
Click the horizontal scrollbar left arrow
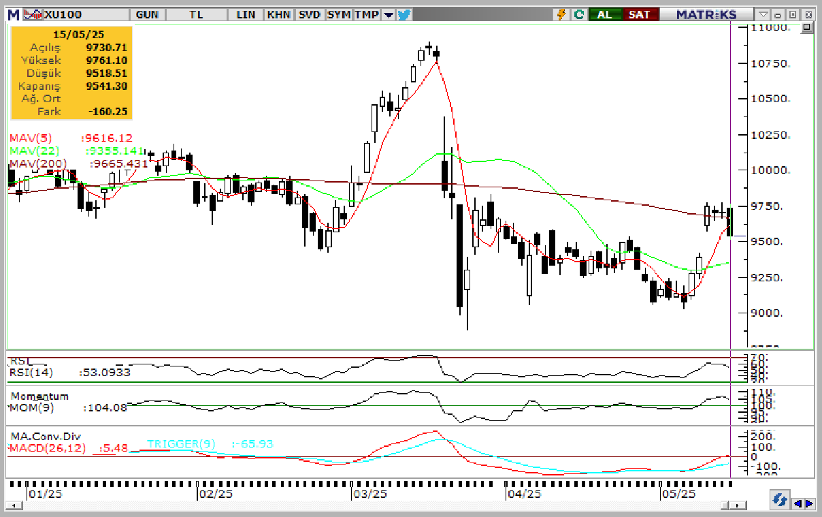pyautogui.click(x=13, y=505)
